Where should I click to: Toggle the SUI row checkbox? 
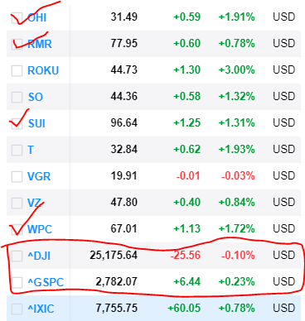point(17,123)
